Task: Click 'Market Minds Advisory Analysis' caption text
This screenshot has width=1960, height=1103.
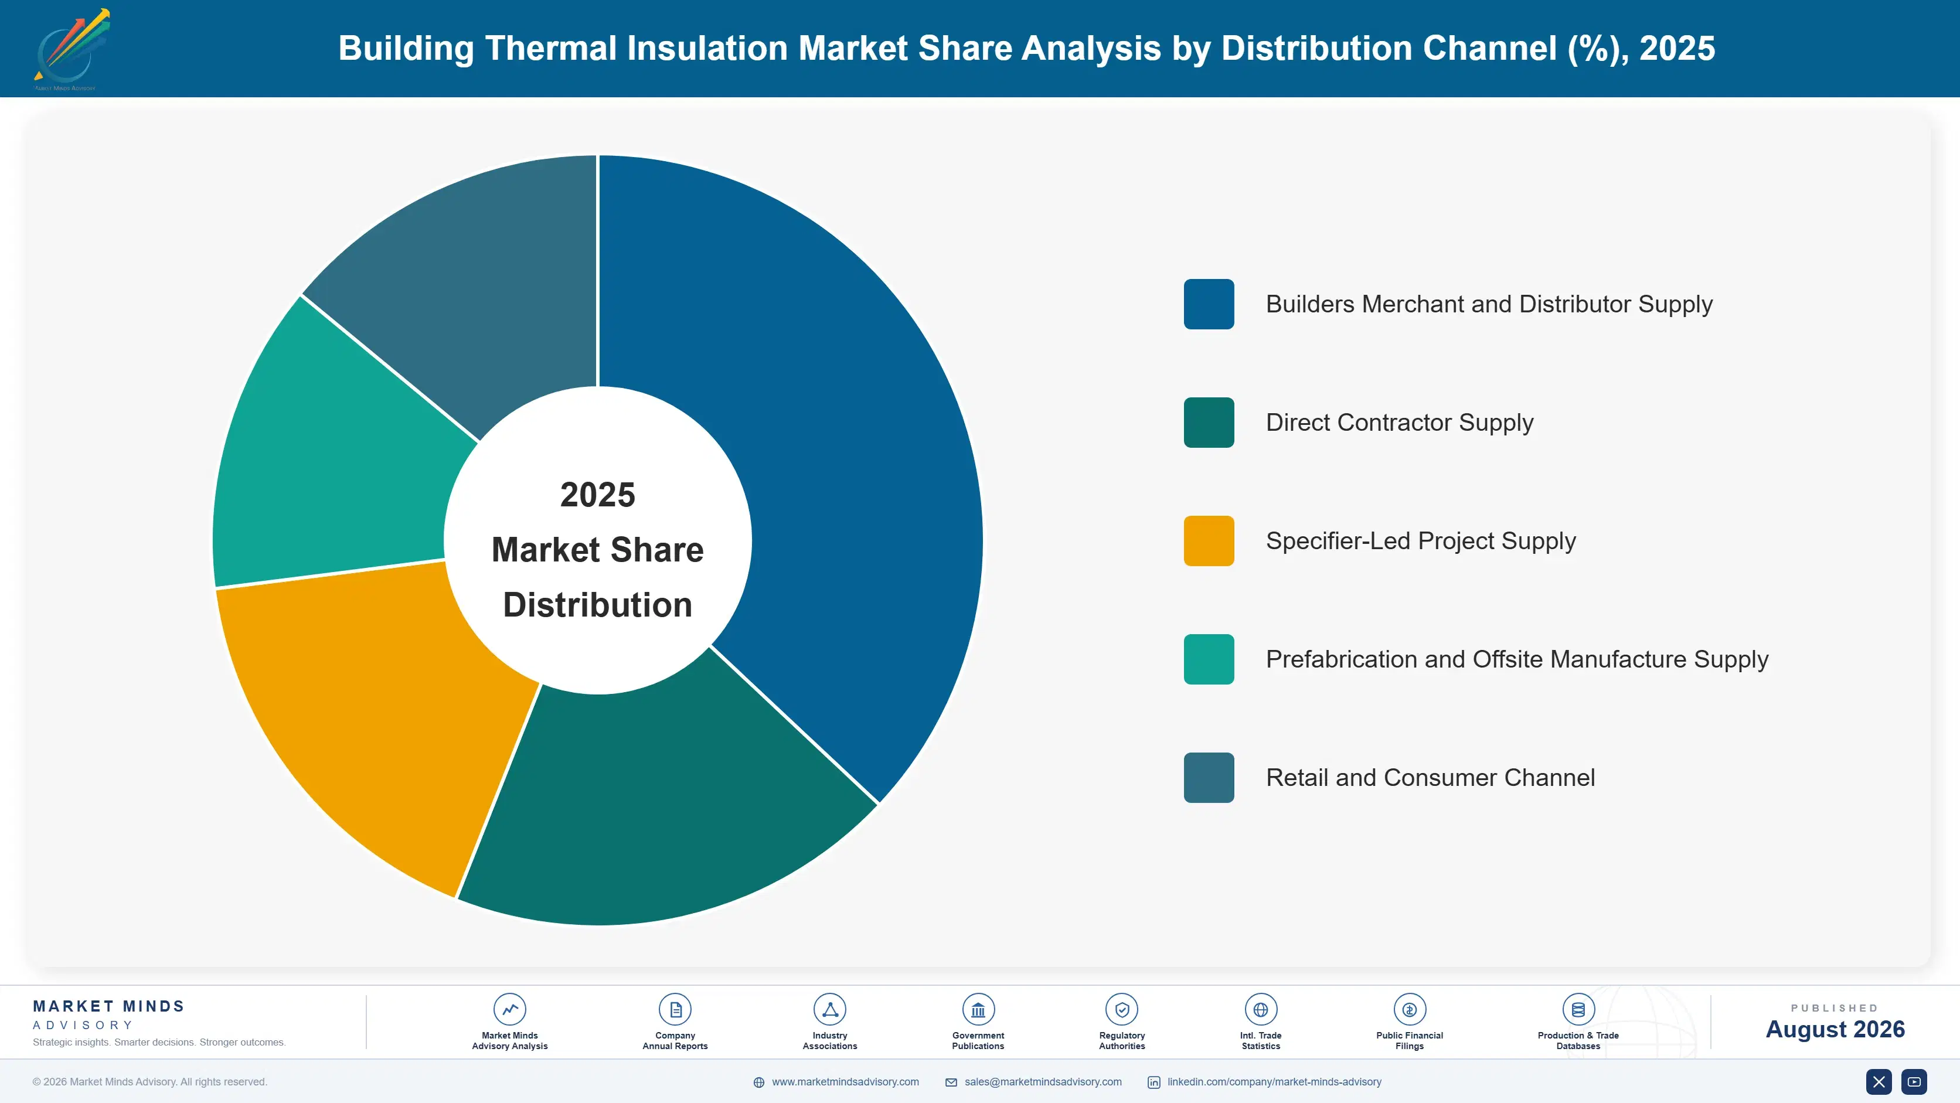Action: coord(510,1041)
